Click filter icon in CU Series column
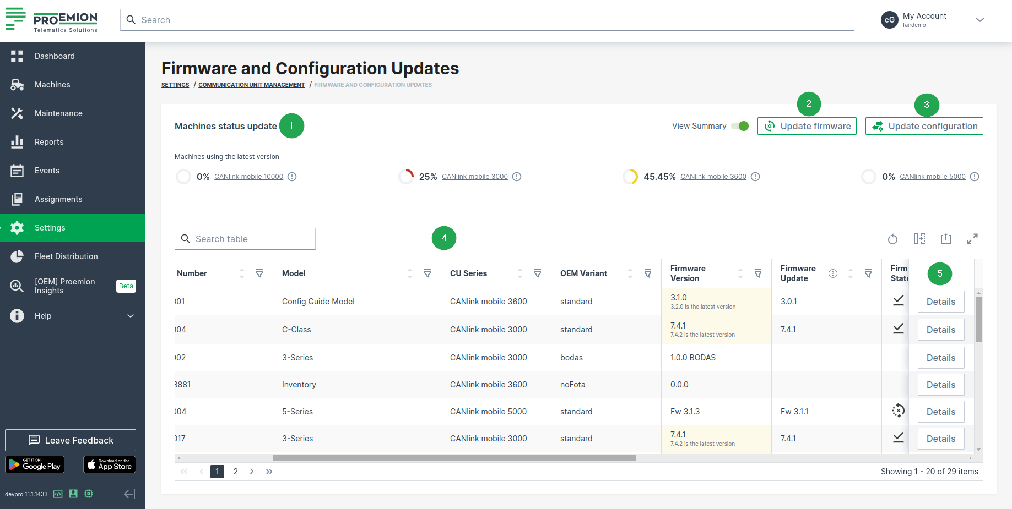Viewport: 1012px width, 509px height. coord(537,273)
